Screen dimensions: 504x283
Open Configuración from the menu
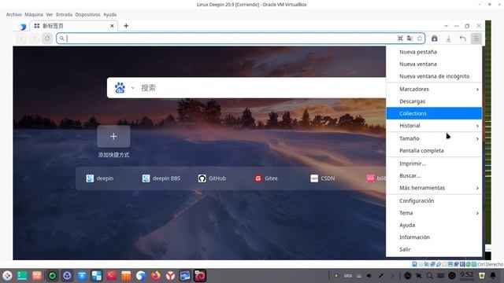[x=434, y=200]
